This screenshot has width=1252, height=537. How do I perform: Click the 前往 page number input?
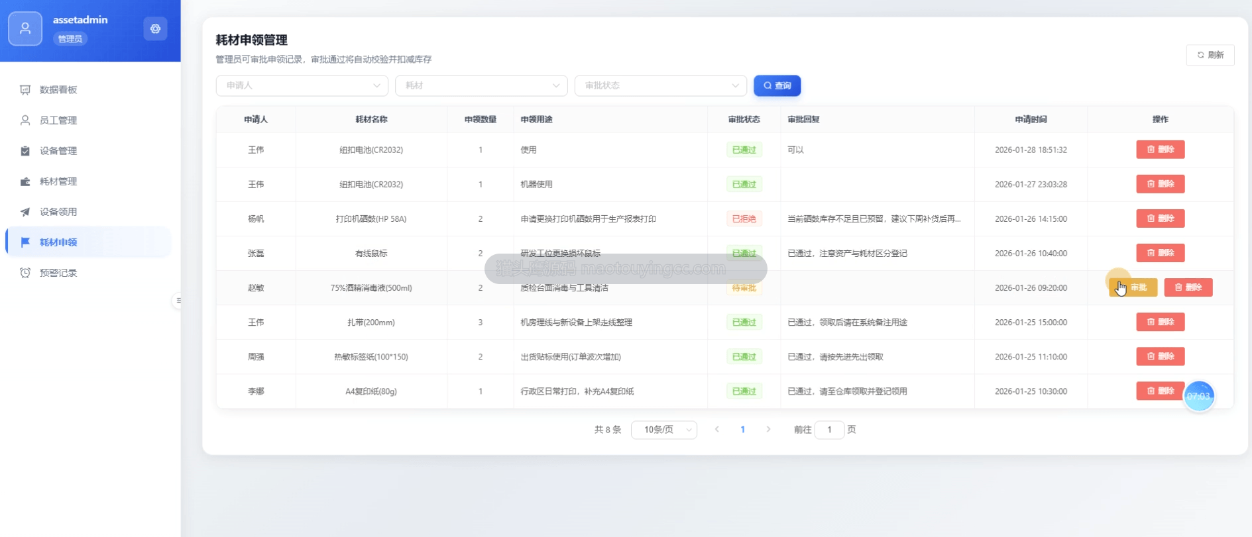click(x=829, y=430)
